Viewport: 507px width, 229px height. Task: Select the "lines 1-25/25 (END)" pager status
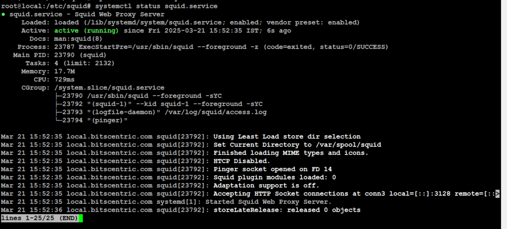tap(38, 218)
